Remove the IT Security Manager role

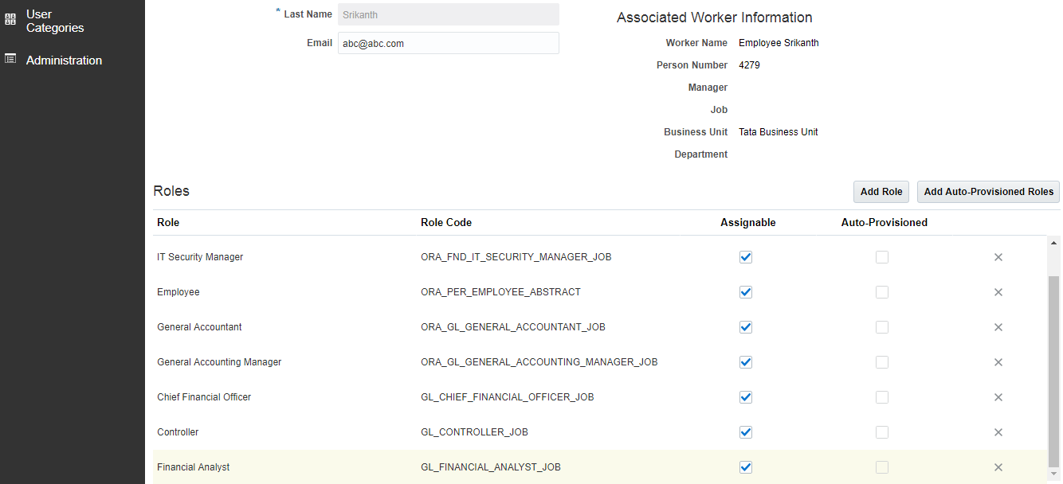[x=998, y=257]
